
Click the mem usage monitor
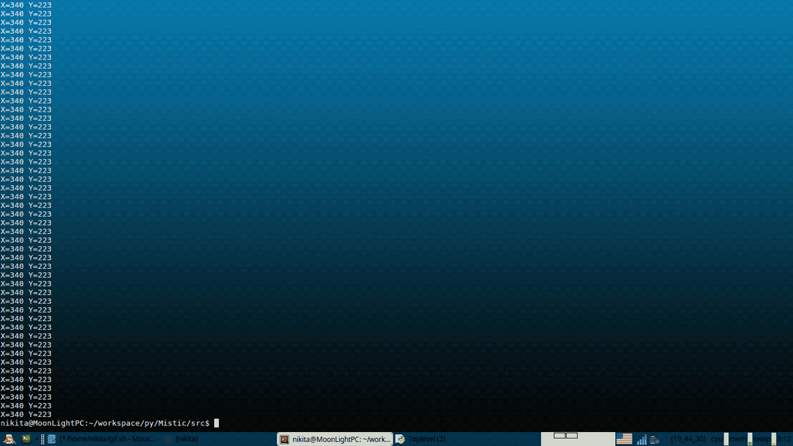click(741, 439)
